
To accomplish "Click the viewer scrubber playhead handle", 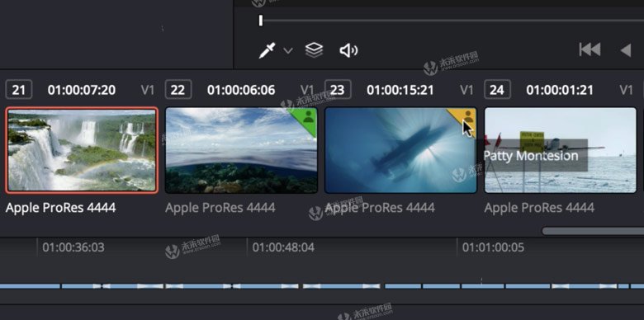I will [x=260, y=20].
